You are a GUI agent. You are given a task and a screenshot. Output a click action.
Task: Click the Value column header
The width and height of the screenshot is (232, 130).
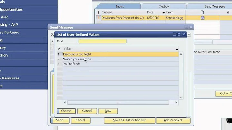[x=121, y=49]
